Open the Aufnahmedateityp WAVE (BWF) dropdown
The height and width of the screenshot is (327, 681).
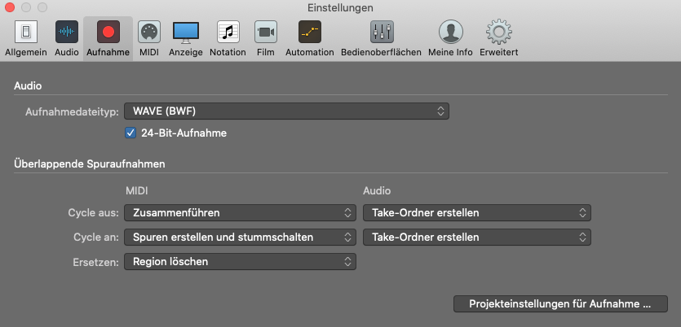click(x=286, y=111)
